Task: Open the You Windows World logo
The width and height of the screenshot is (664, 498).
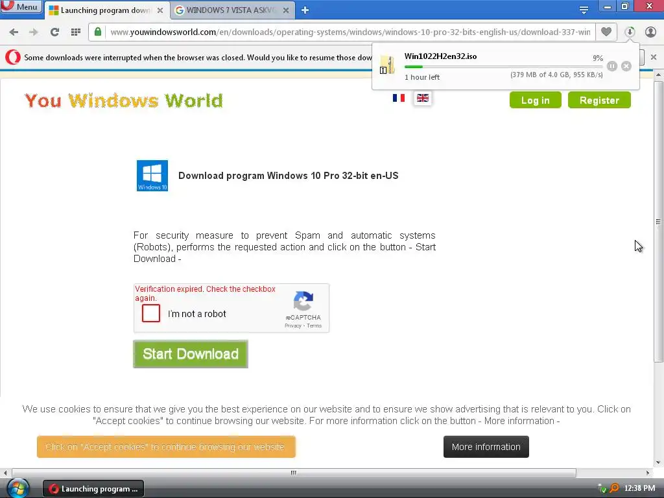Action: point(124,101)
